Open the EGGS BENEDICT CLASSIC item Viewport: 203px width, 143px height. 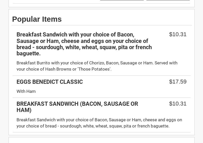click(x=50, y=82)
